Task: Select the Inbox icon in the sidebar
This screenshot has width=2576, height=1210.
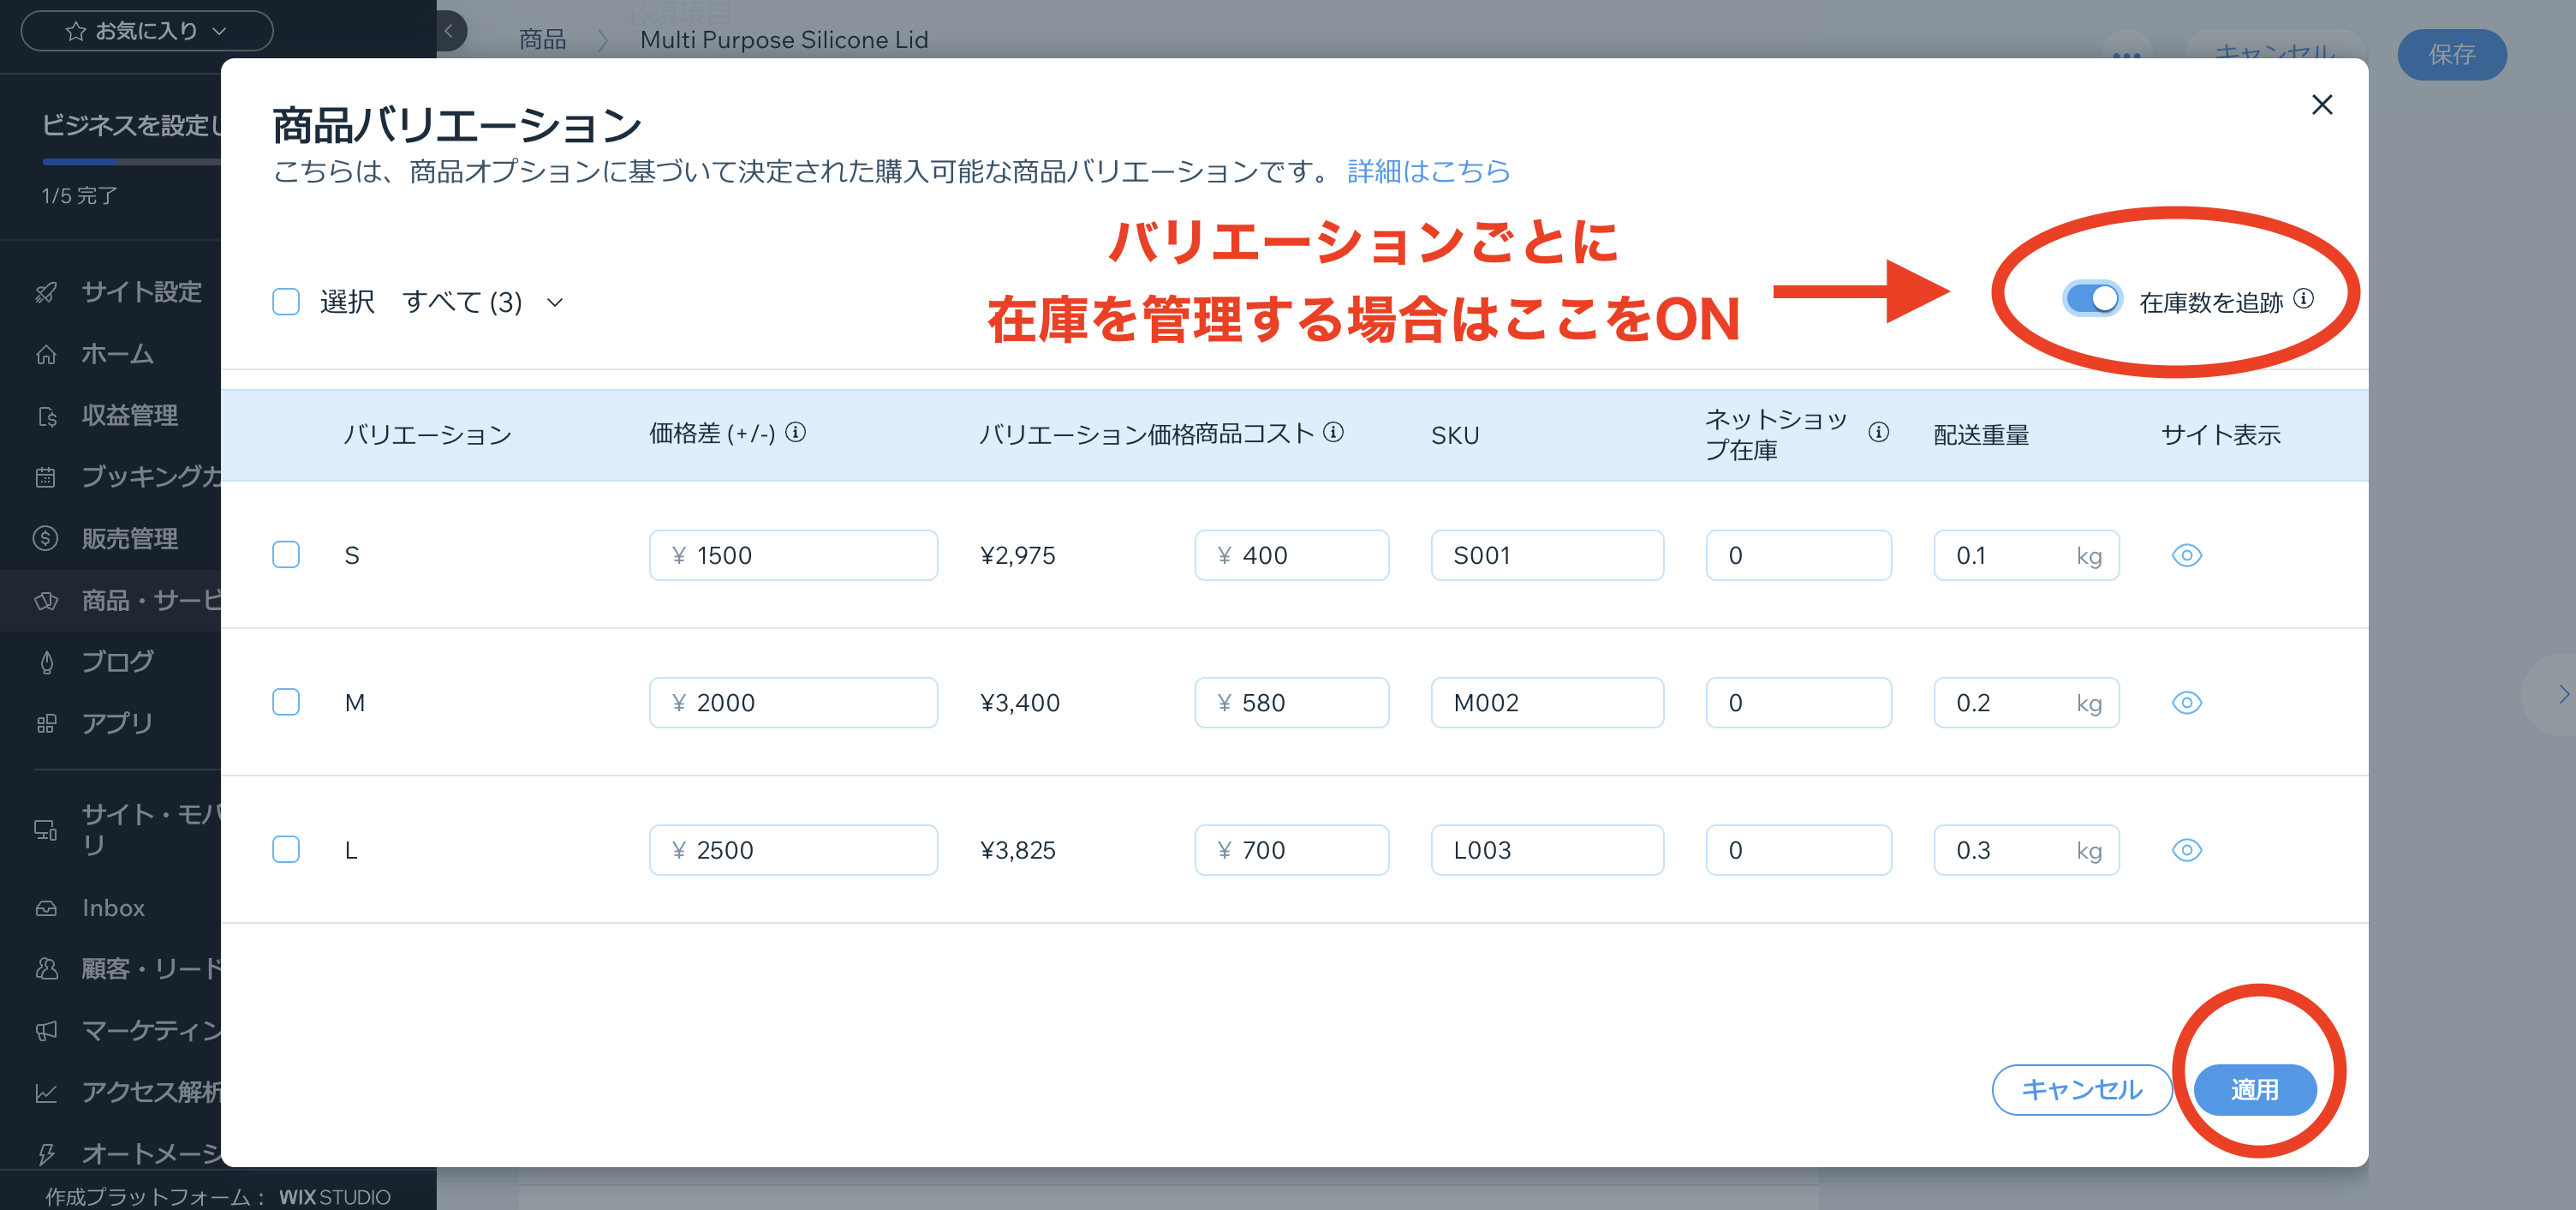Action: point(46,907)
